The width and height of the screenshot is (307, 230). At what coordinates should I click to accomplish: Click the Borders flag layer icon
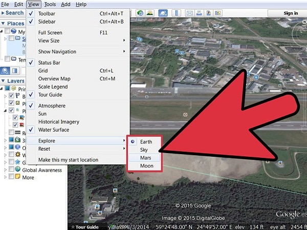[18, 96]
